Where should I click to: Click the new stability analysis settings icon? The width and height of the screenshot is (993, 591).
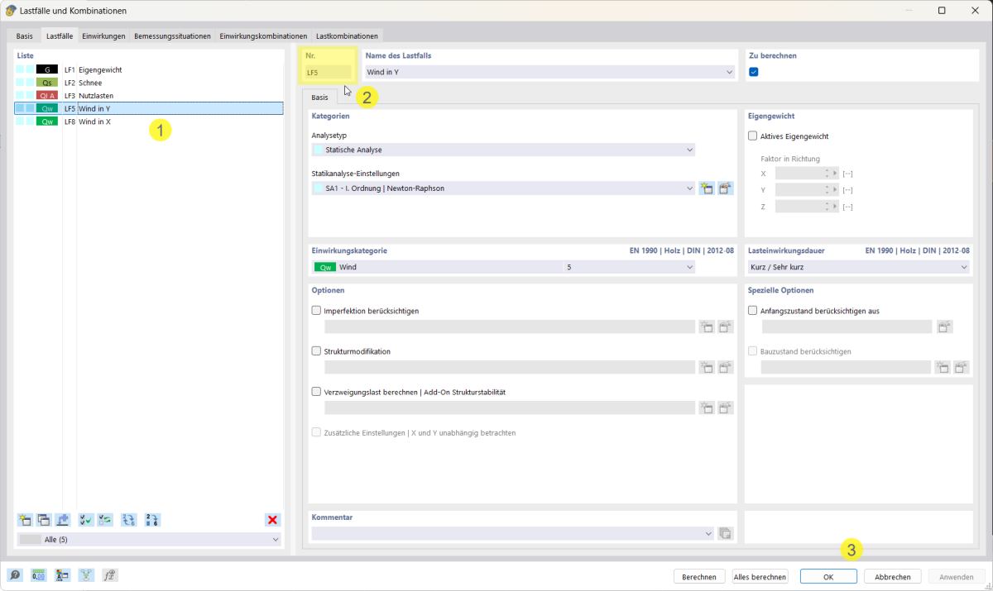tap(707, 408)
